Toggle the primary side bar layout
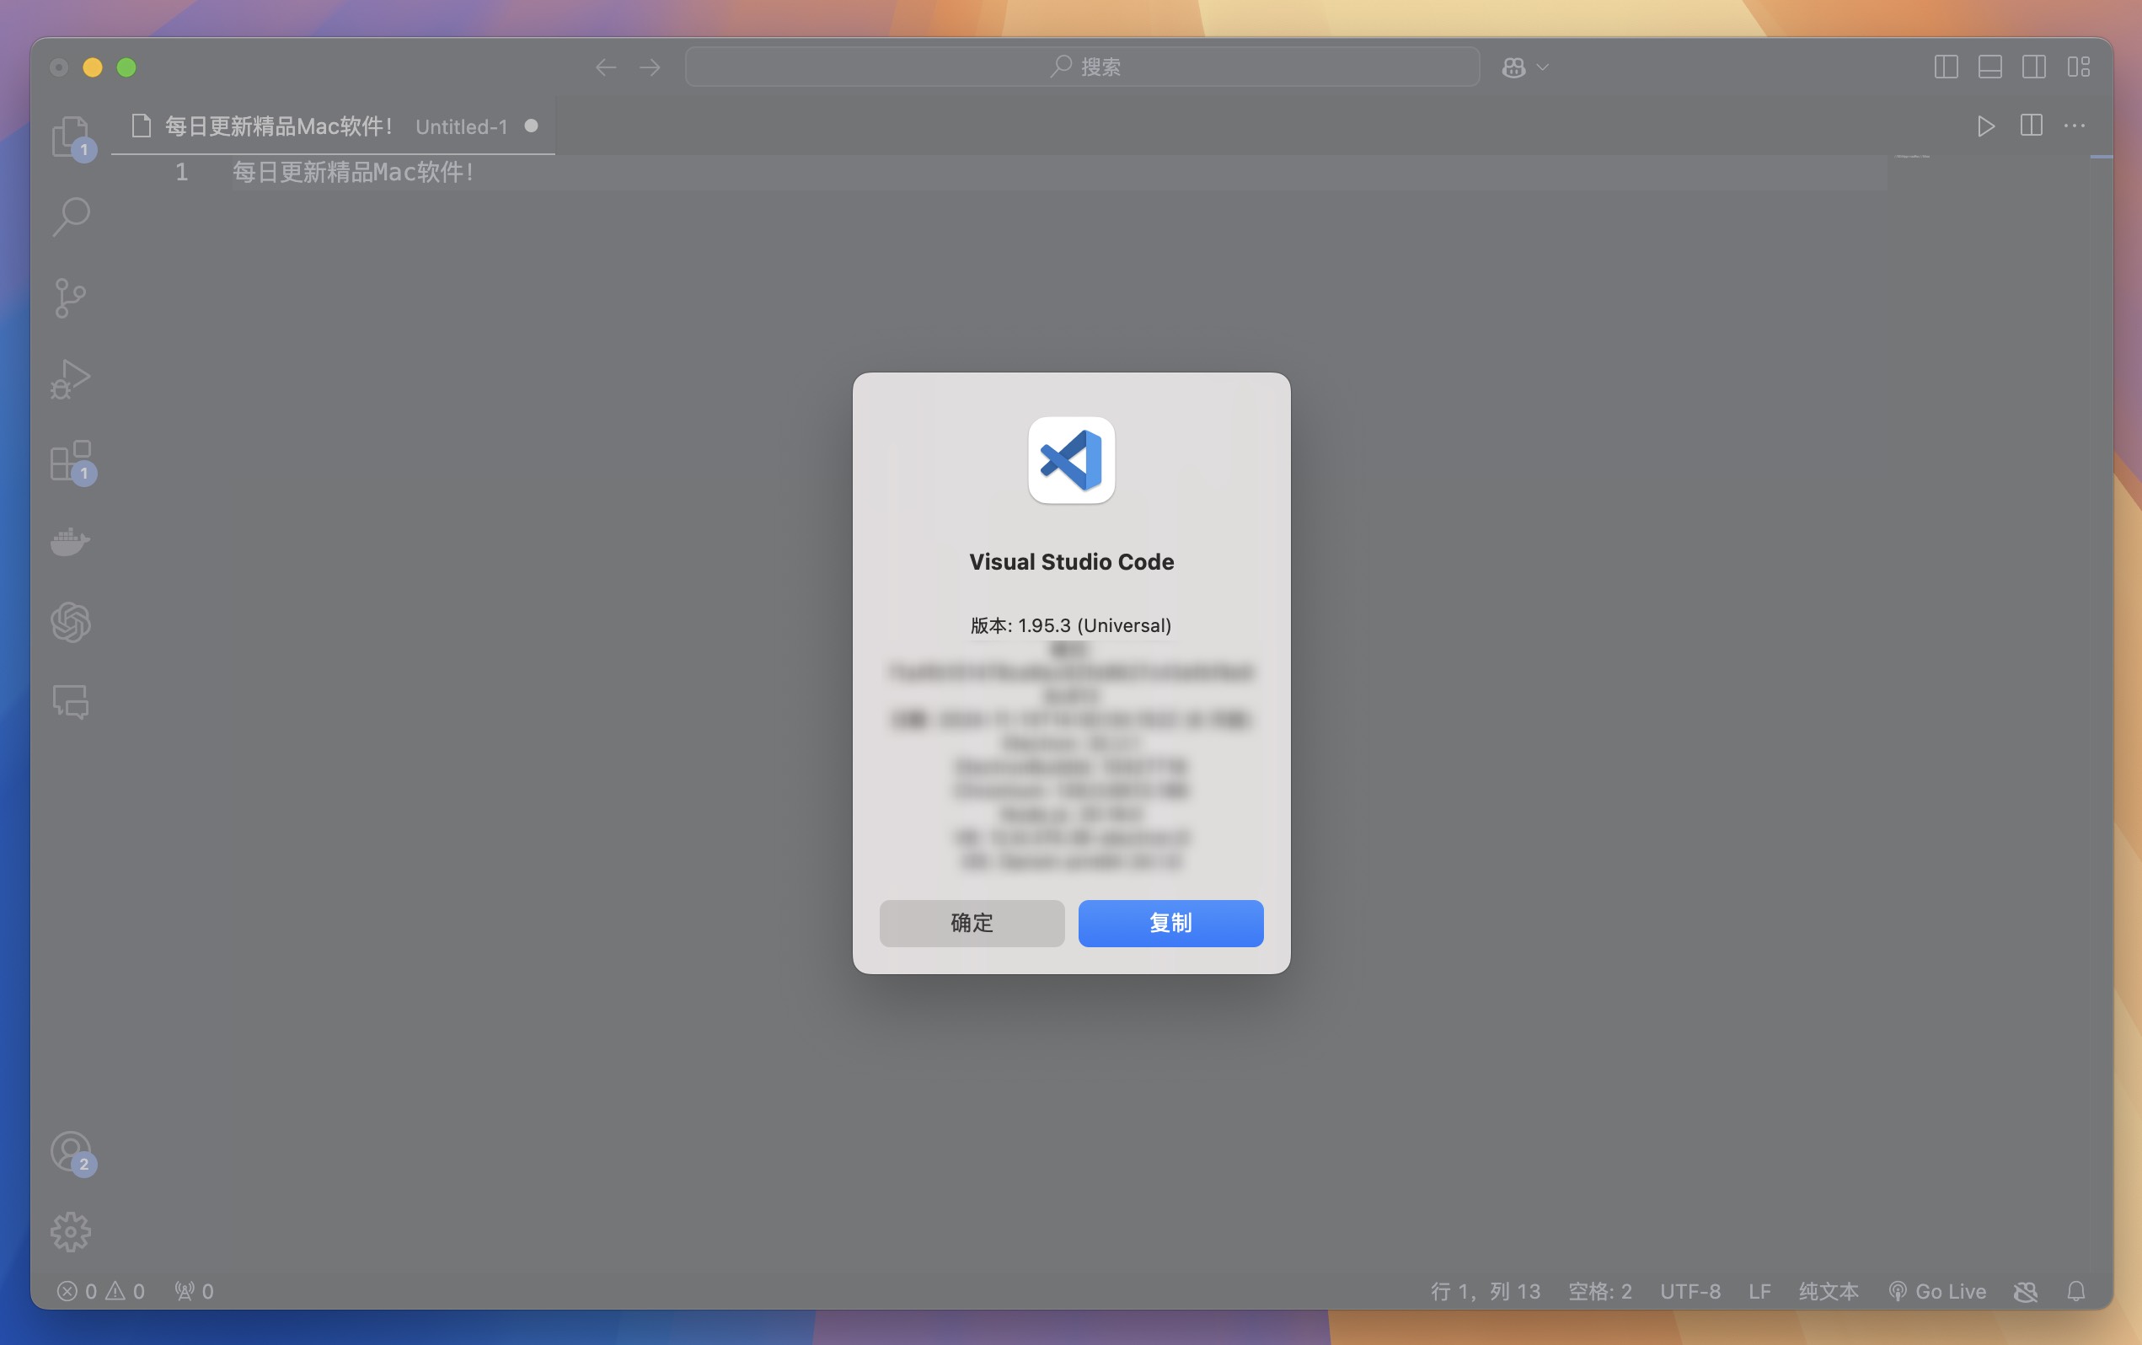The image size is (2142, 1345). tap(1946, 67)
